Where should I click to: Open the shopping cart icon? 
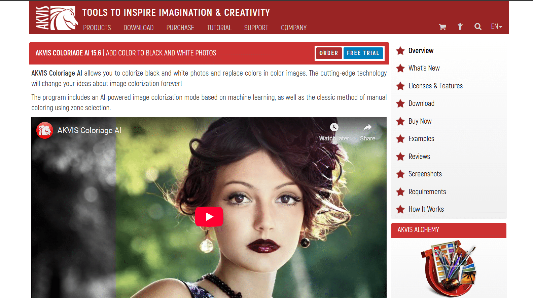442,27
